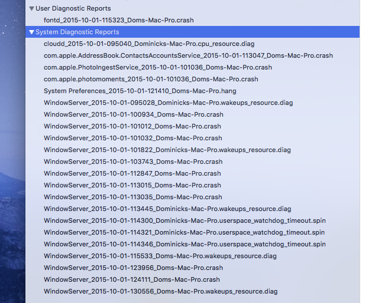Select WindowServer_2015-10-01-103743 crash report
This screenshot has height=303, width=385.
133,162
